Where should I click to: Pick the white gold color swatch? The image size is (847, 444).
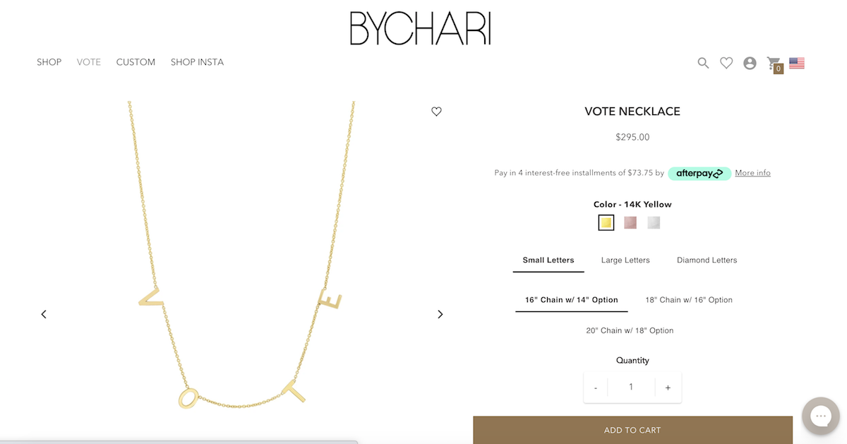(654, 223)
